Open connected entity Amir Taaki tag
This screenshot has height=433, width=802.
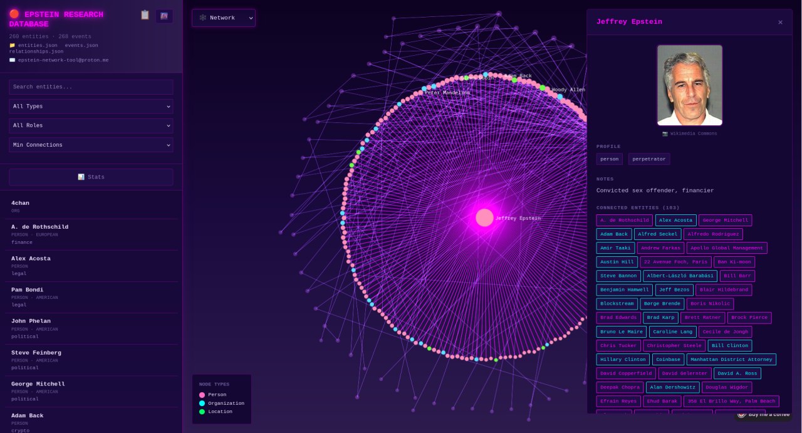pyautogui.click(x=616, y=248)
